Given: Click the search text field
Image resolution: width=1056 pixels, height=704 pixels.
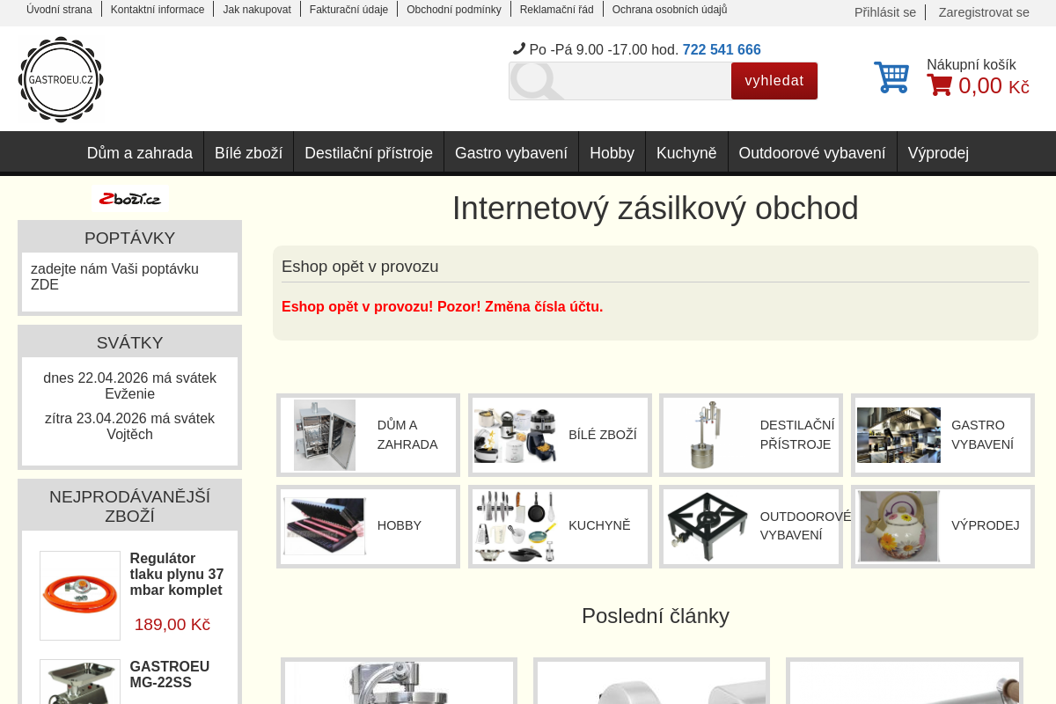Looking at the screenshot, I should click(x=620, y=81).
